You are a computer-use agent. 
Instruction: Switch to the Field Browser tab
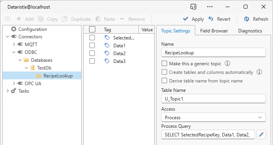[214, 31]
